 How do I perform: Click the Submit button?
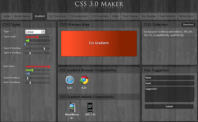(x=169, y=107)
